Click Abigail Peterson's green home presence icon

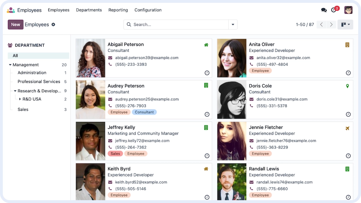(206, 45)
